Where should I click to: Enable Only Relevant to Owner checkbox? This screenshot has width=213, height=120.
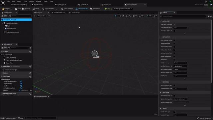[174, 40]
